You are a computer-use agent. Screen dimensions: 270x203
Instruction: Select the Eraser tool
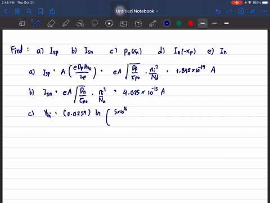point(51,24)
